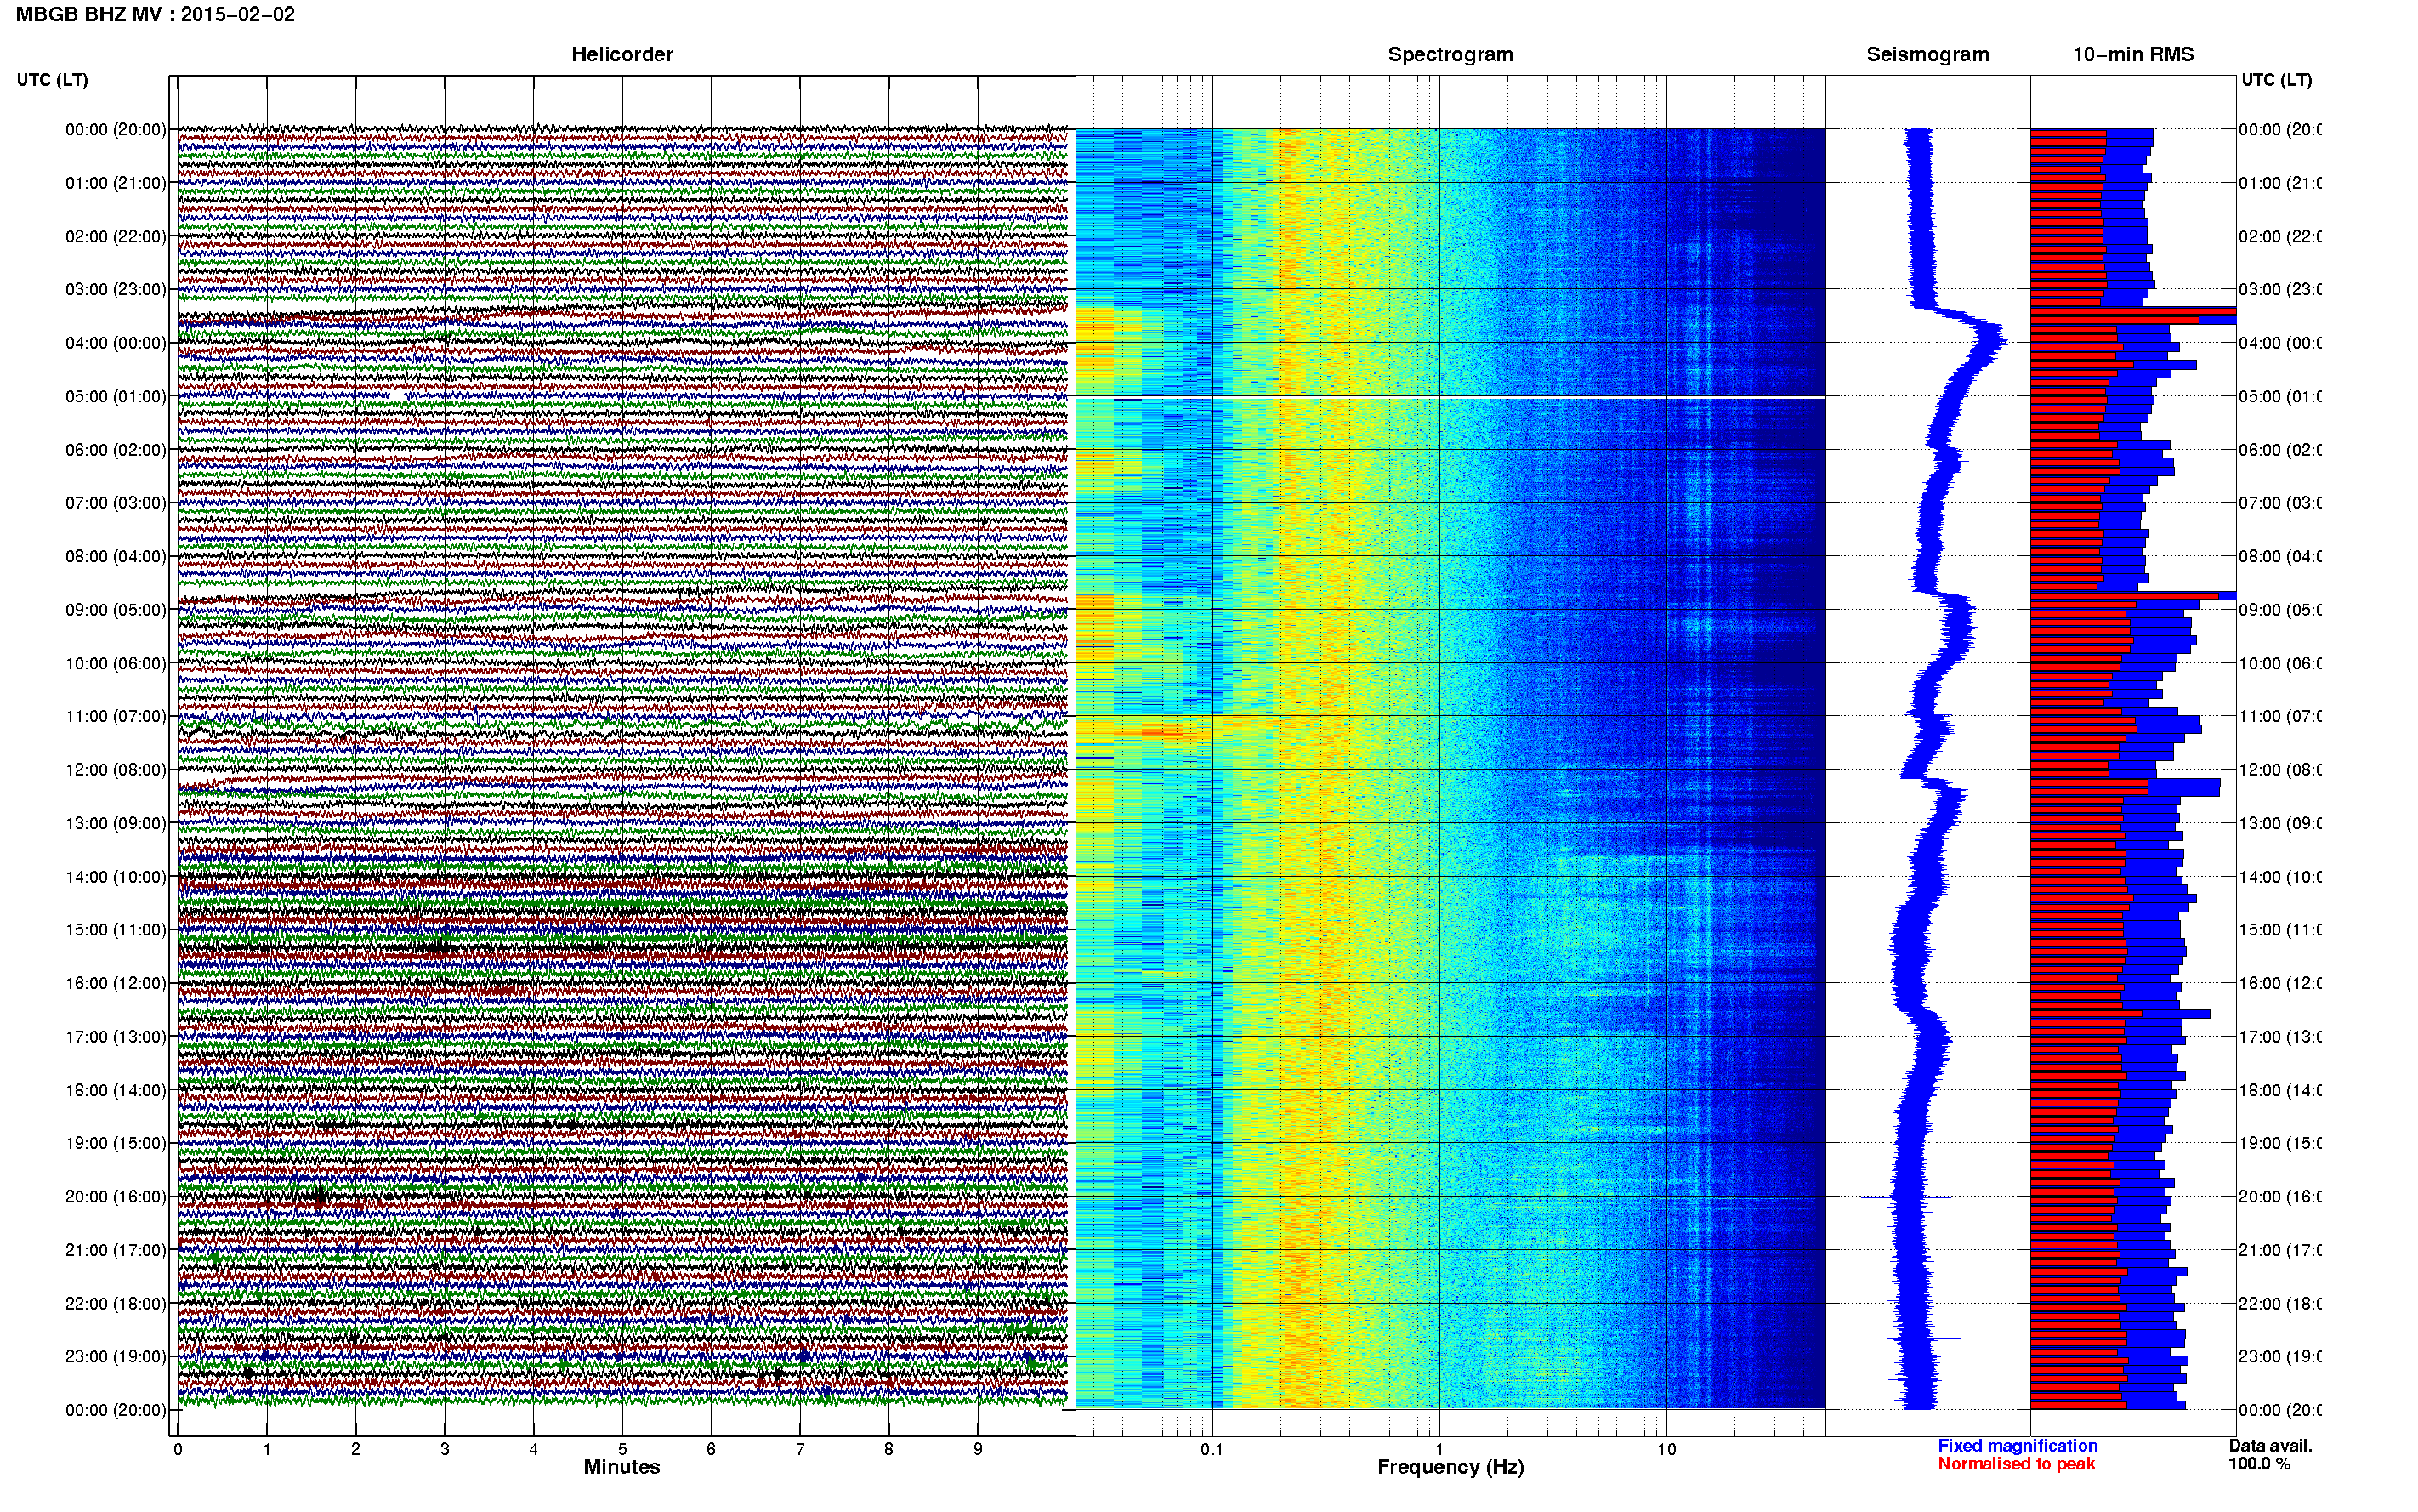The image size is (2418, 1512).
Task: Click the 0.1 Hz frequency tick label
Action: (x=1212, y=1449)
